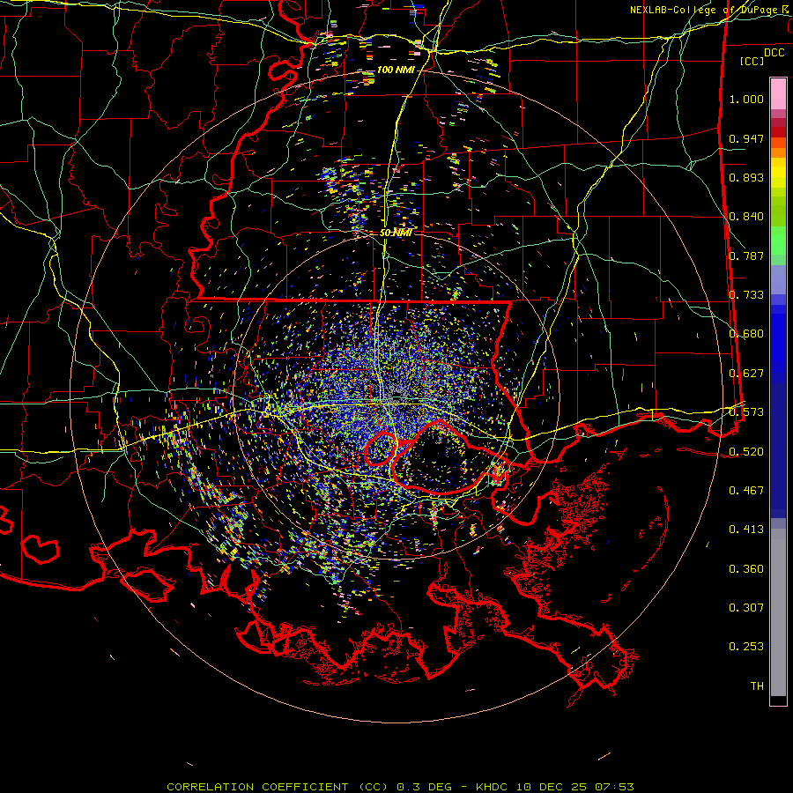
Task: Select the 0.787 scale value
Action: point(746,256)
